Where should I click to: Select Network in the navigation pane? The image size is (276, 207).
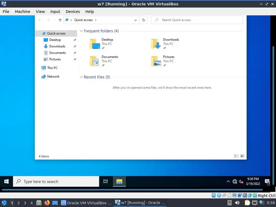pos(53,76)
